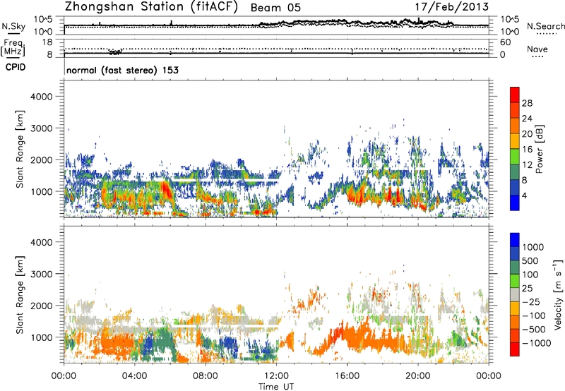Click the -1000 tick on the Velocity colorbar
The image size is (565, 391).
pos(537,343)
